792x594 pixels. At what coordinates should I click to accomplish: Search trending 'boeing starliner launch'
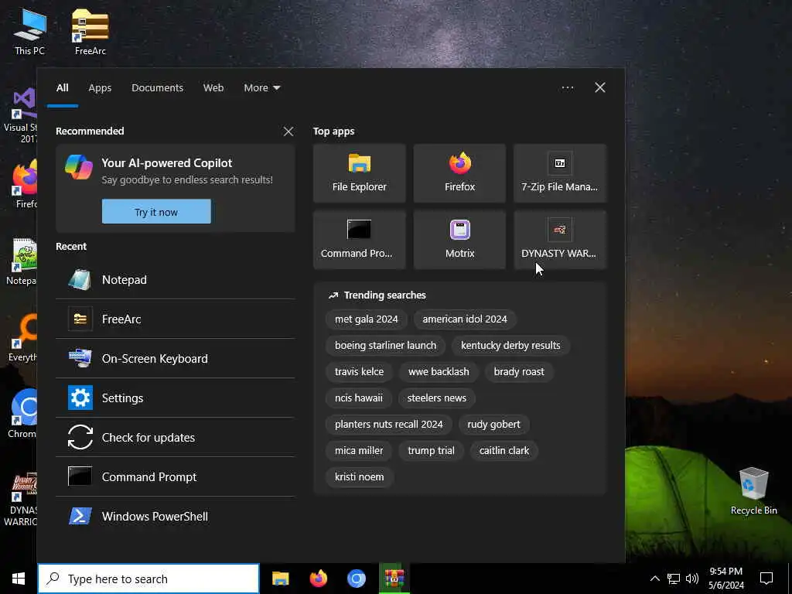click(385, 346)
